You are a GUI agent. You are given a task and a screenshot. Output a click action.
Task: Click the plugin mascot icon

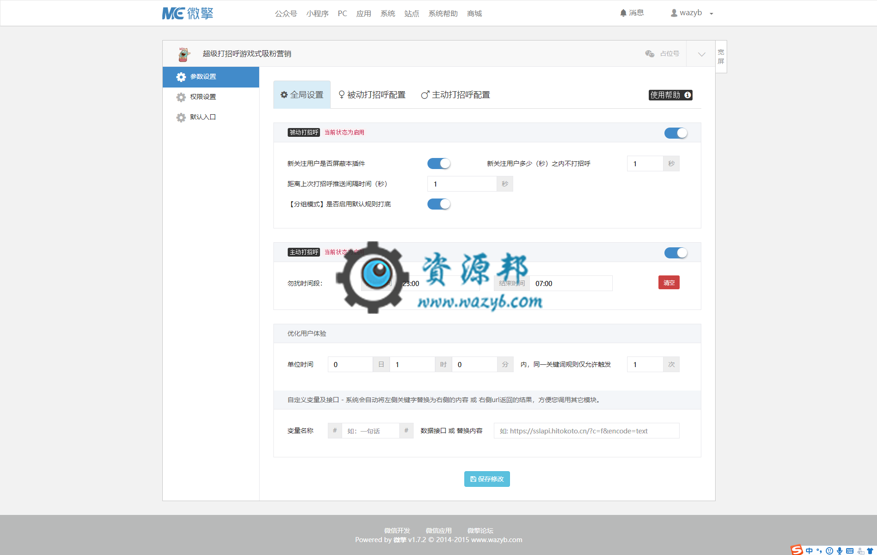point(184,54)
